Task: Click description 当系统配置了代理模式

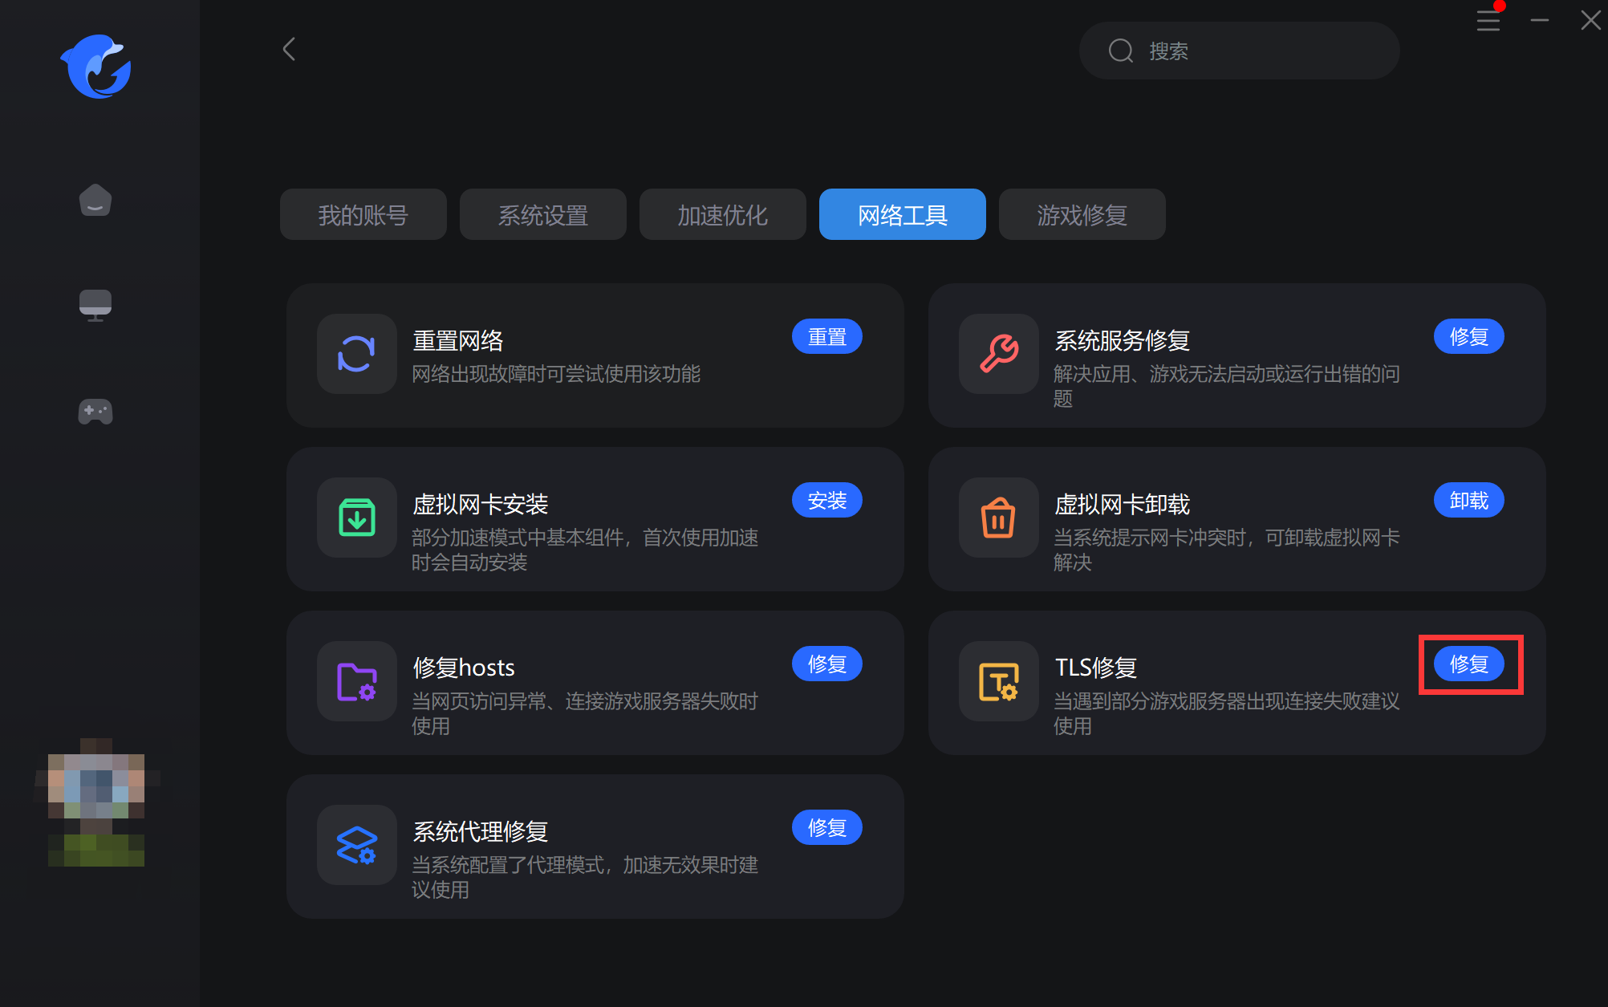Action: coord(585,877)
